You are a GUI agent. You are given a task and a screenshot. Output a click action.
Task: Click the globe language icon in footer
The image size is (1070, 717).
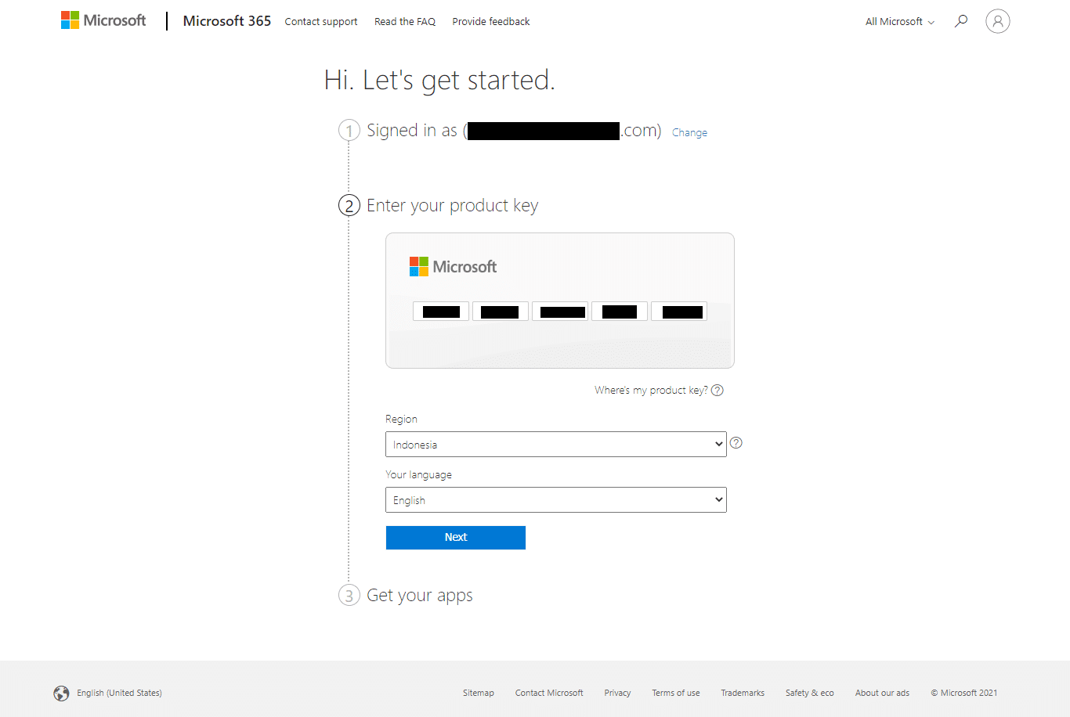click(61, 694)
